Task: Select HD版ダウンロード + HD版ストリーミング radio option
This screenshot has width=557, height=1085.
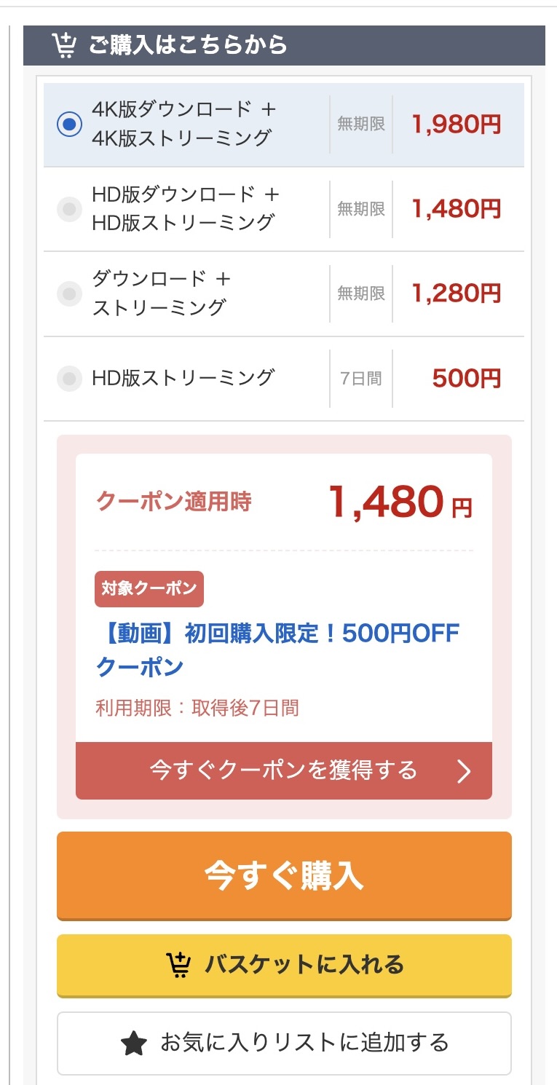Action: 70,209
